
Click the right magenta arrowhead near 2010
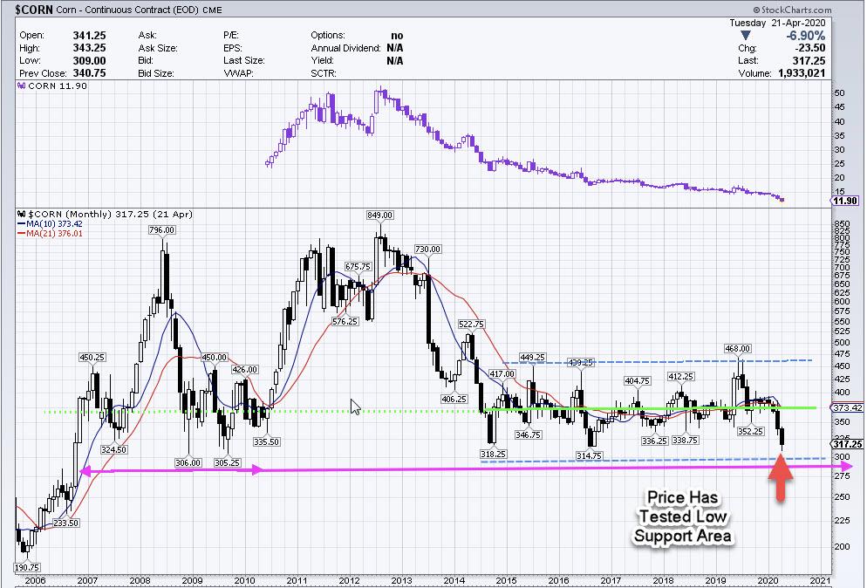point(256,470)
